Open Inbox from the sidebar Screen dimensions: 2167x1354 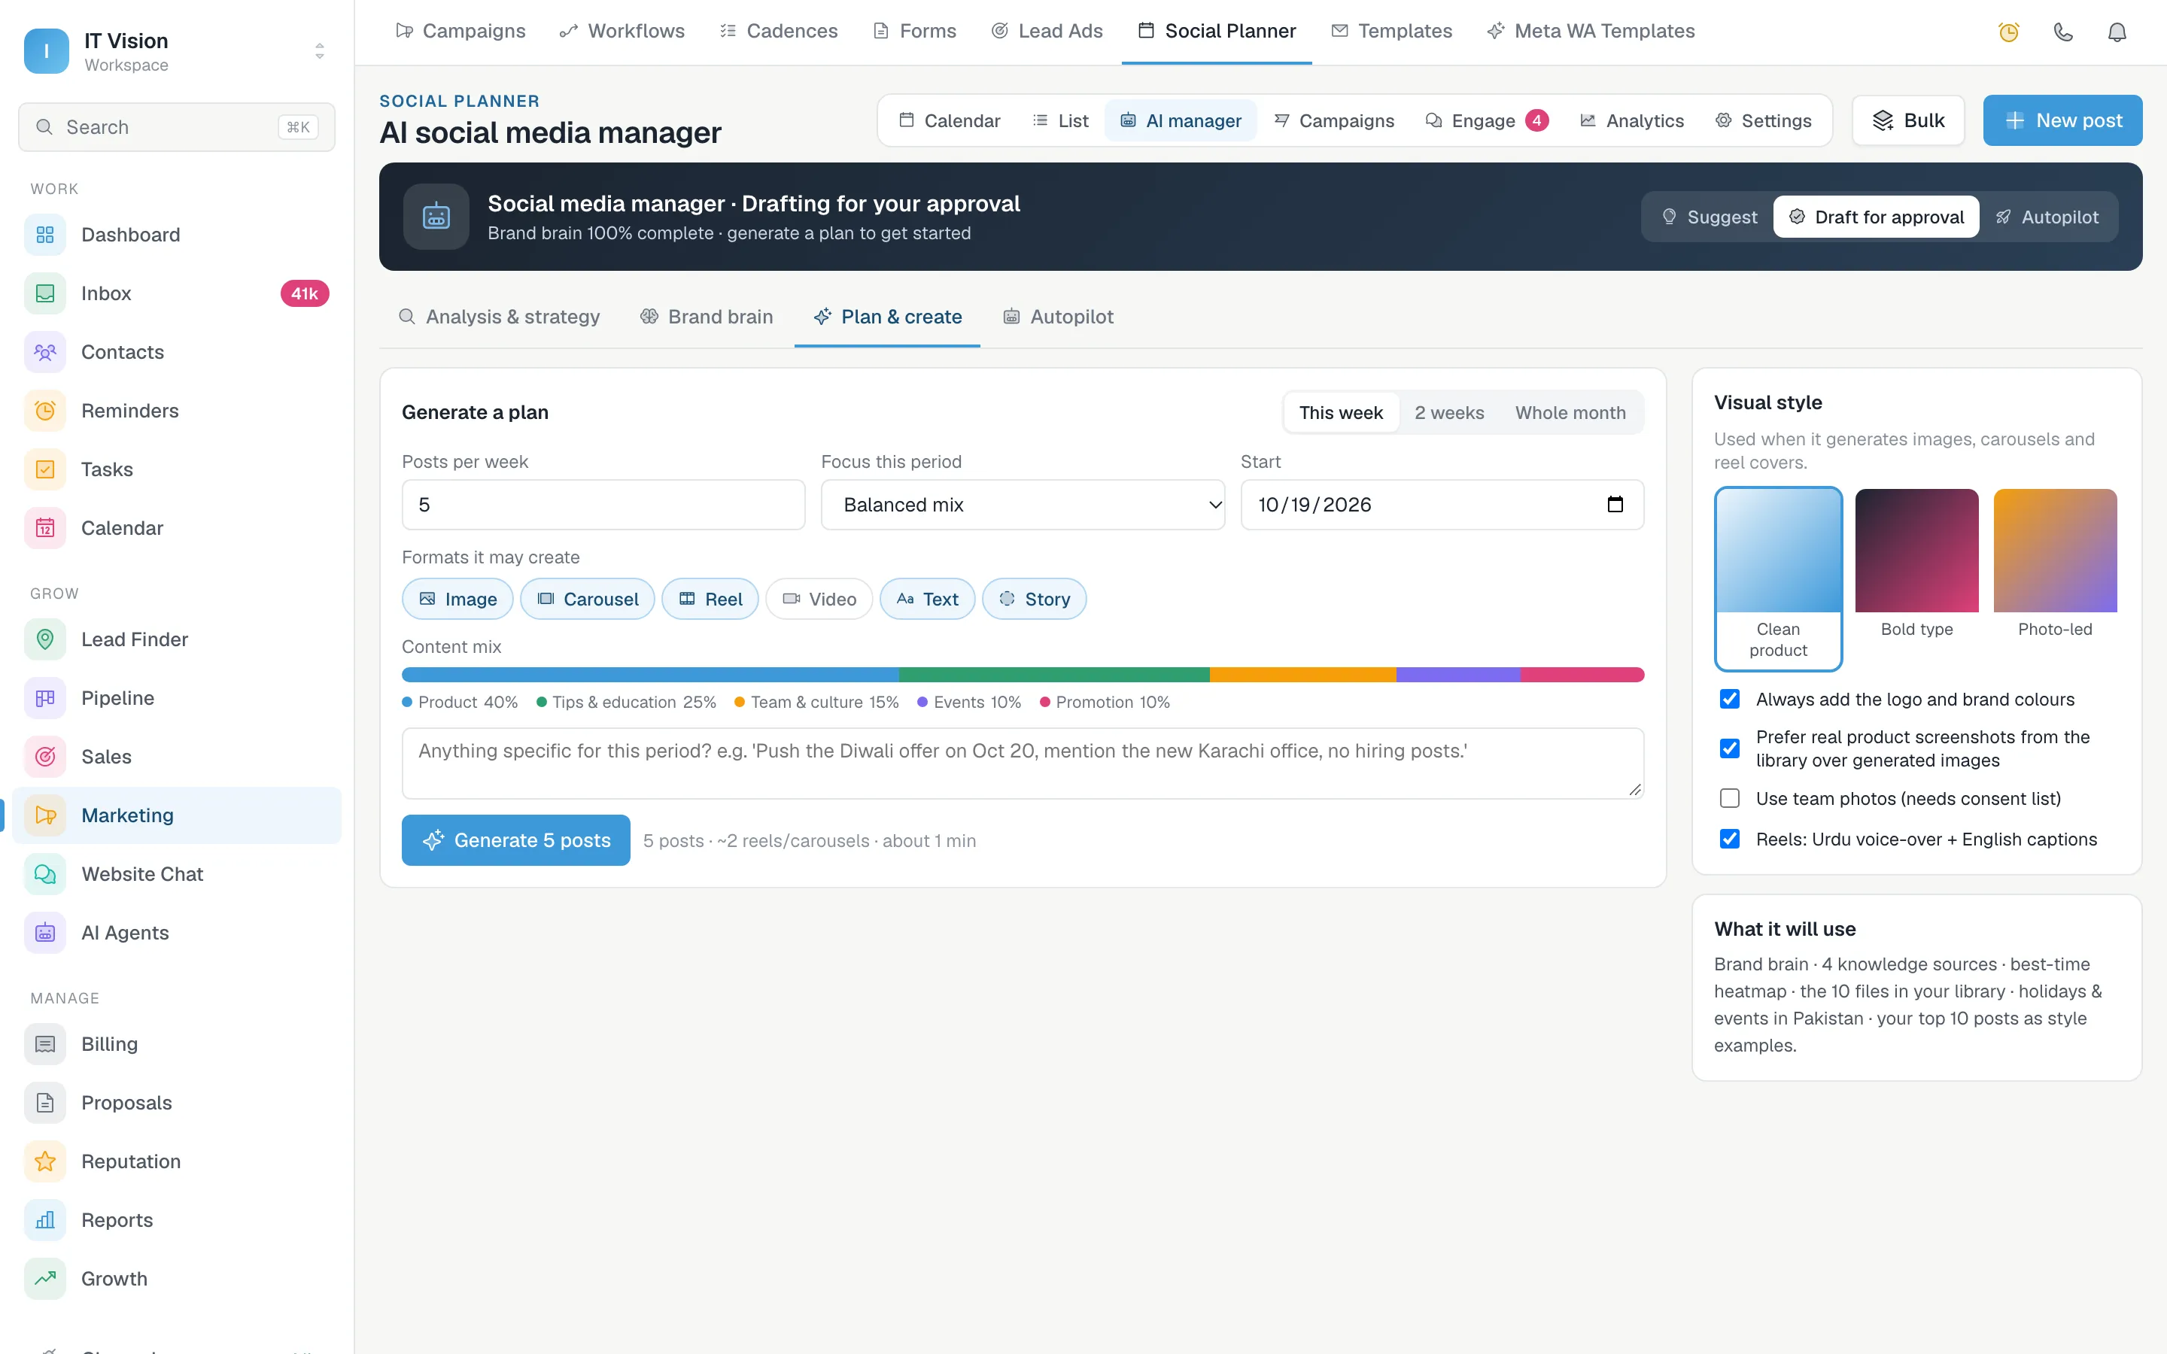[x=176, y=293]
